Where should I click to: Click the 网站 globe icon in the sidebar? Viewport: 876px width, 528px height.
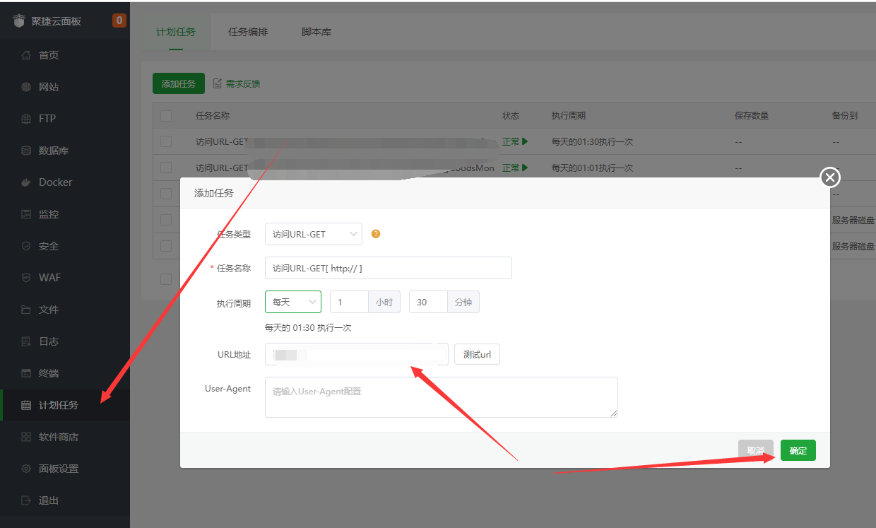[x=26, y=87]
